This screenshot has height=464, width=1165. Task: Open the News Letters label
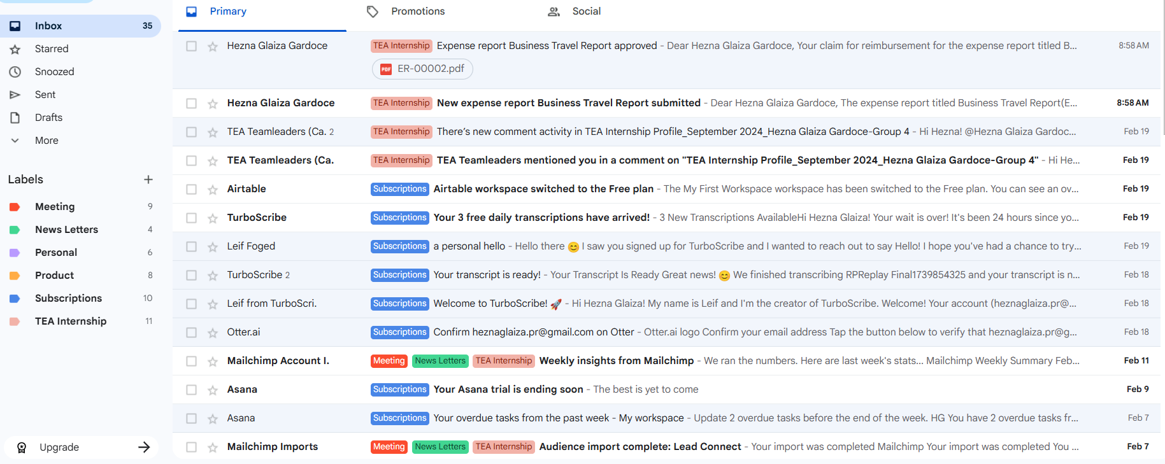tap(80, 230)
